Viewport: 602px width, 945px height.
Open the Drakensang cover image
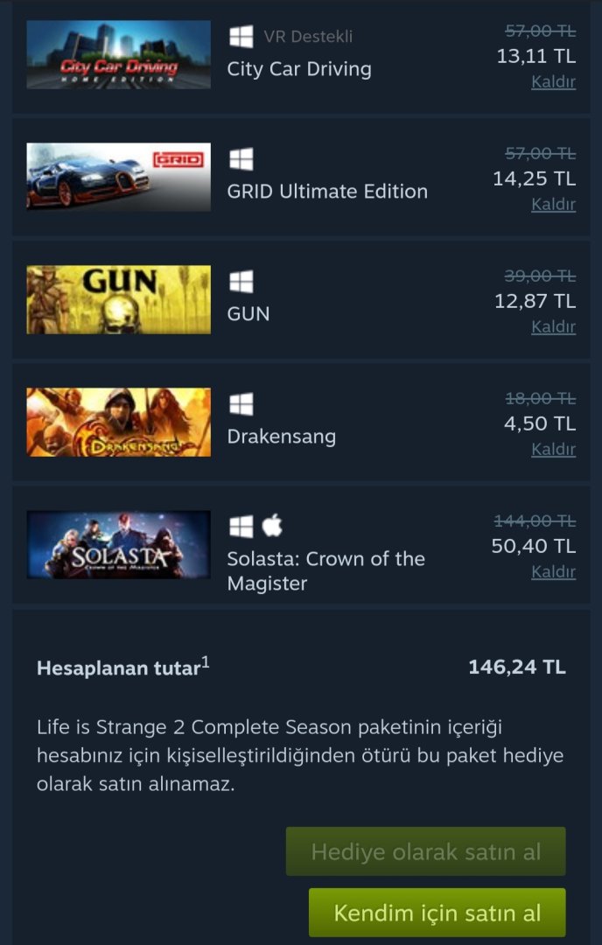click(118, 422)
